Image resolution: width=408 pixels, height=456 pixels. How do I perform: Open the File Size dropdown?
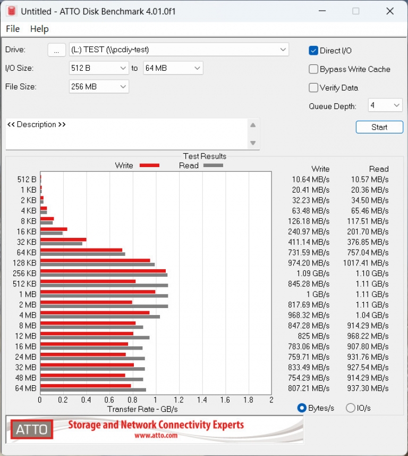(x=99, y=87)
